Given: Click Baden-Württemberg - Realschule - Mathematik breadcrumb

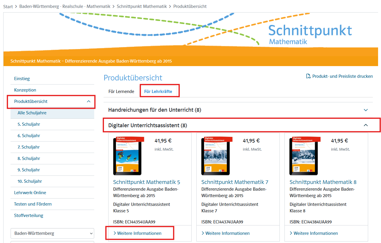Looking at the screenshot, I should [x=65, y=6].
